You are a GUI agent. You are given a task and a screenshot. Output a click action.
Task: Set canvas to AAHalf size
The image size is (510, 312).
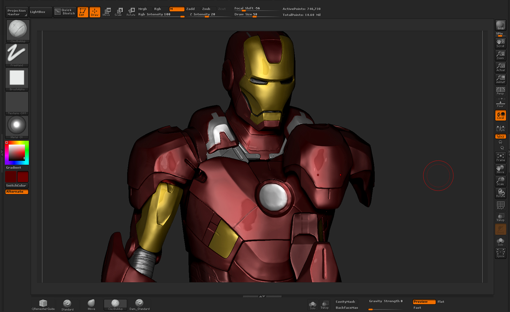500,79
